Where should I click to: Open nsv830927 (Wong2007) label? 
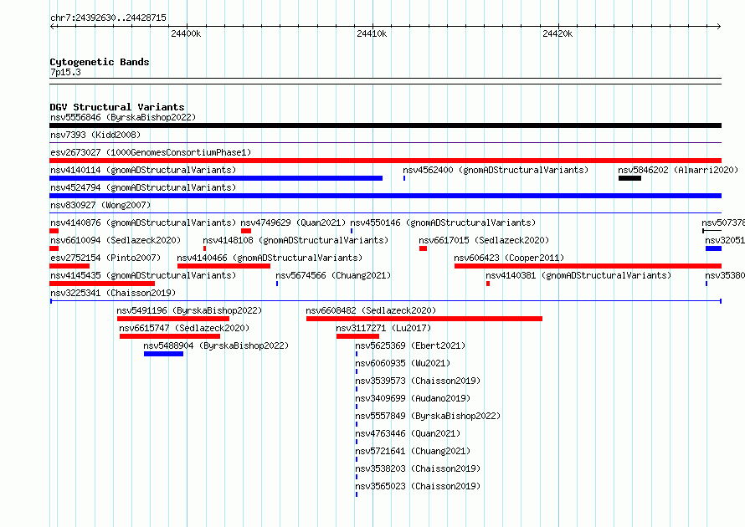[x=100, y=205]
